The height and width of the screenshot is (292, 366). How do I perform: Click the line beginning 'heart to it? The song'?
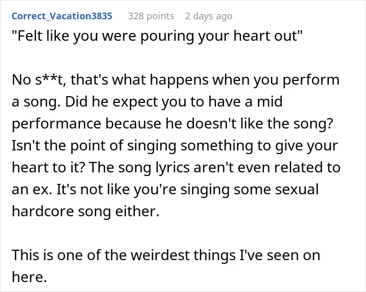coord(176,168)
